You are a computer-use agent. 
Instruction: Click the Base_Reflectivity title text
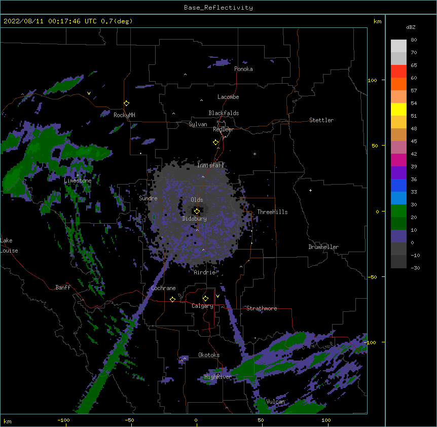(218, 8)
